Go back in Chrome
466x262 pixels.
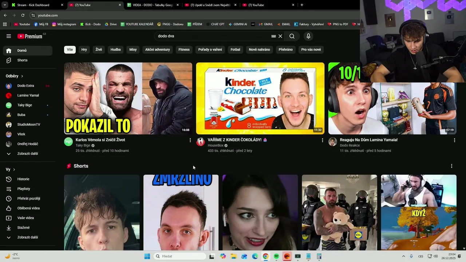tap(5, 15)
